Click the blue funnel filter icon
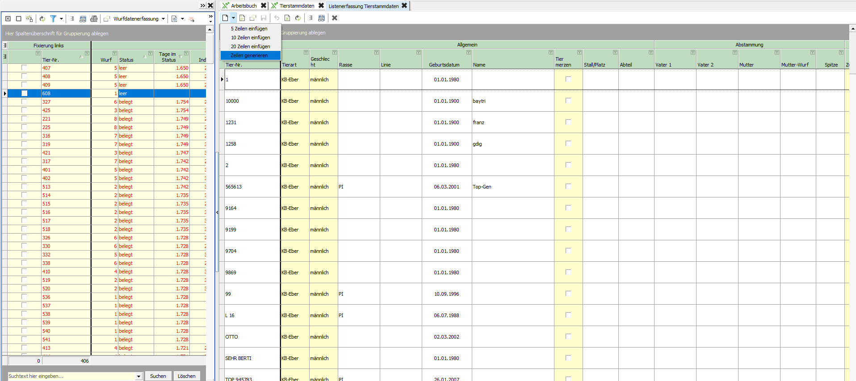 click(x=53, y=19)
